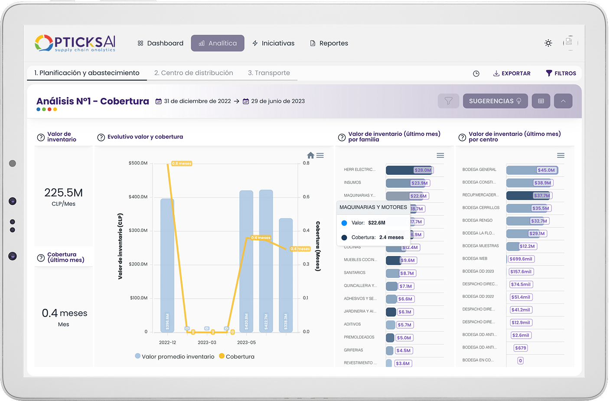The image size is (610, 401).
Task: Toggle Cobertura series in chart legend
Action: (x=237, y=356)
